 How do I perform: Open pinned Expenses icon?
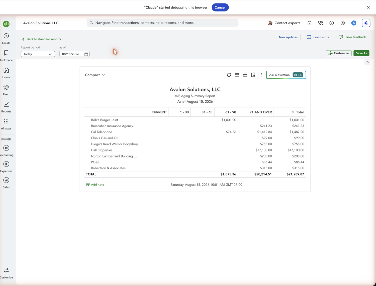point(6,164)
